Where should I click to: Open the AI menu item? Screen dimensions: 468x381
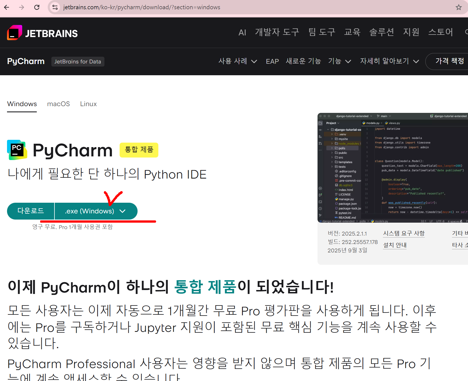pyautogui.click(x=242, y=33)
